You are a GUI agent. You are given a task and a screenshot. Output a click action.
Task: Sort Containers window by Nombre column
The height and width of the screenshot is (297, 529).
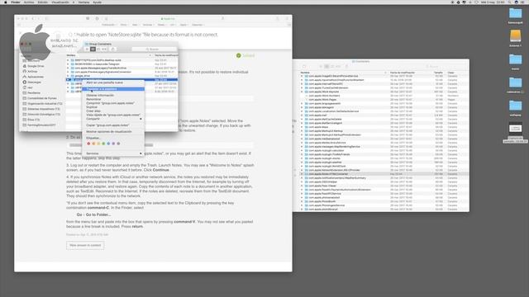(344, 73)
